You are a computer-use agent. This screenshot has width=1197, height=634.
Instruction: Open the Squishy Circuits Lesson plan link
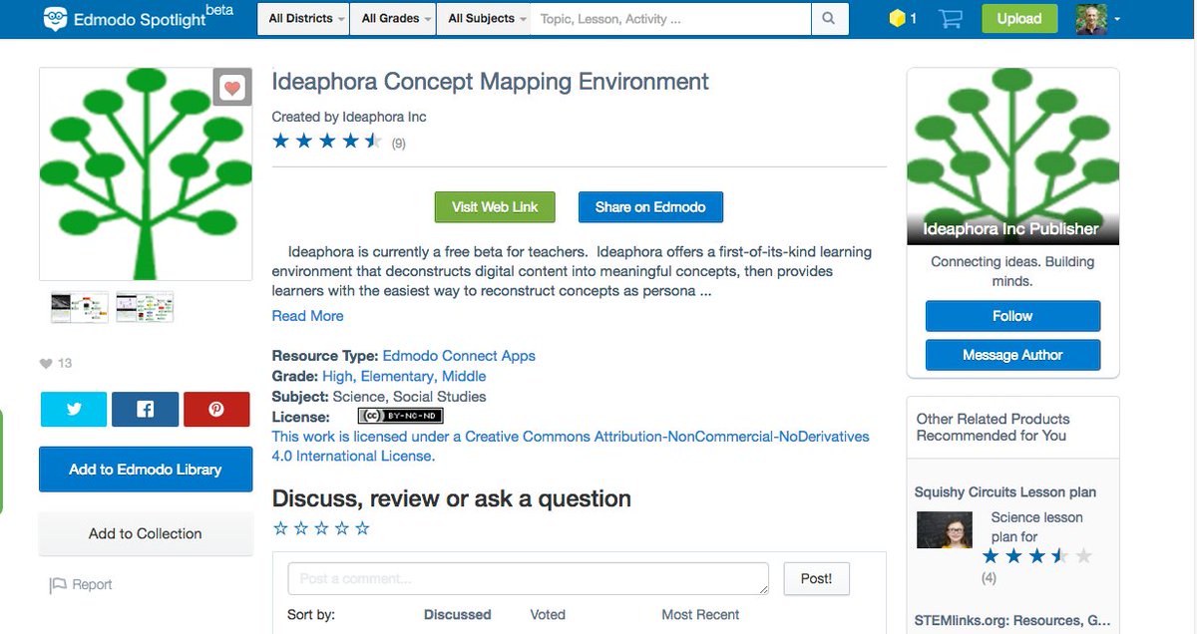pyautogui.click(x=1005, y=492)
